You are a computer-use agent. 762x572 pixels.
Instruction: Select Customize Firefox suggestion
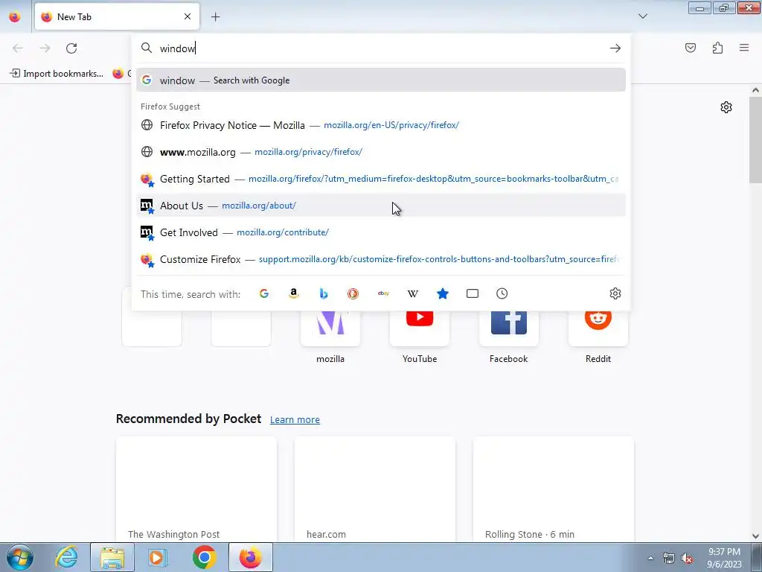pos(381,258)
